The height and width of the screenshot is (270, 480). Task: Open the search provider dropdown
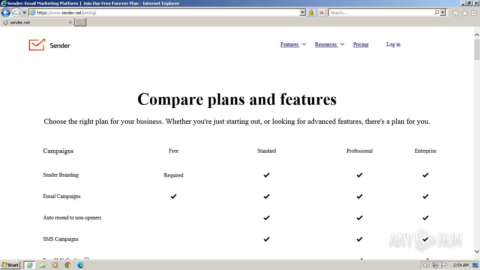(443, 13)
